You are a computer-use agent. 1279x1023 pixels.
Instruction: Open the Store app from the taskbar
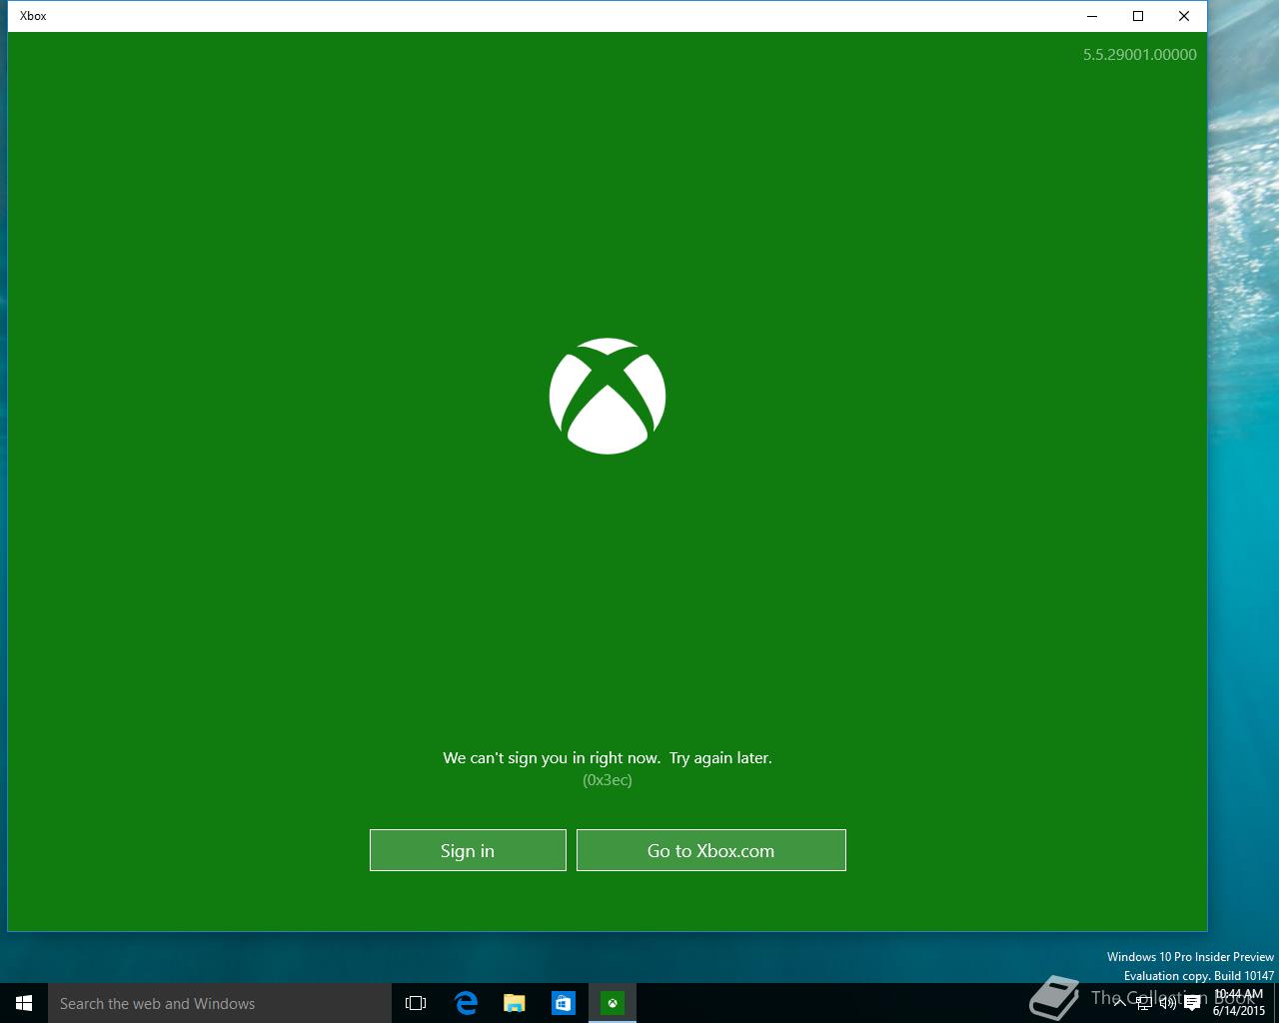click(564, 1003)
